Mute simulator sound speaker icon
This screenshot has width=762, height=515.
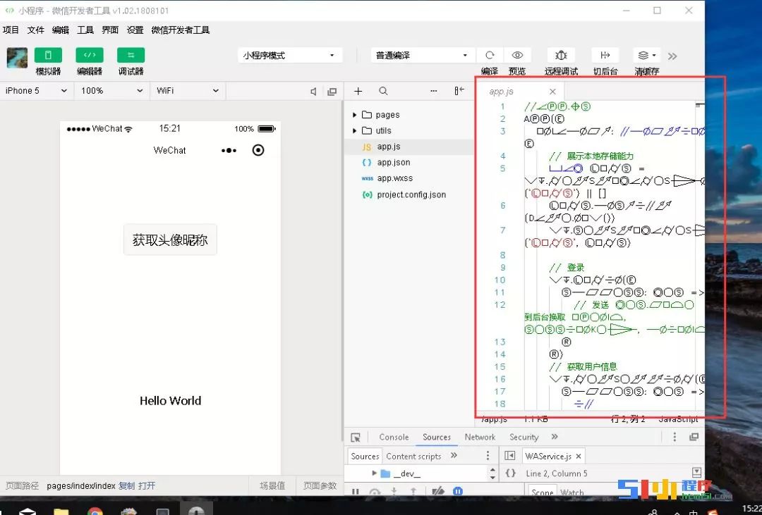pos(313,92)
